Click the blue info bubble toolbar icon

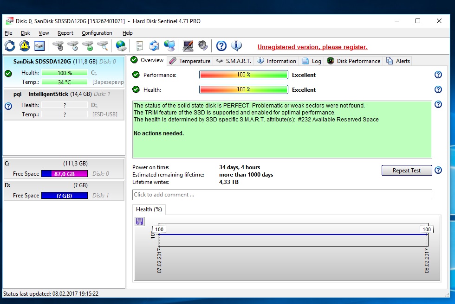(236, 45)
